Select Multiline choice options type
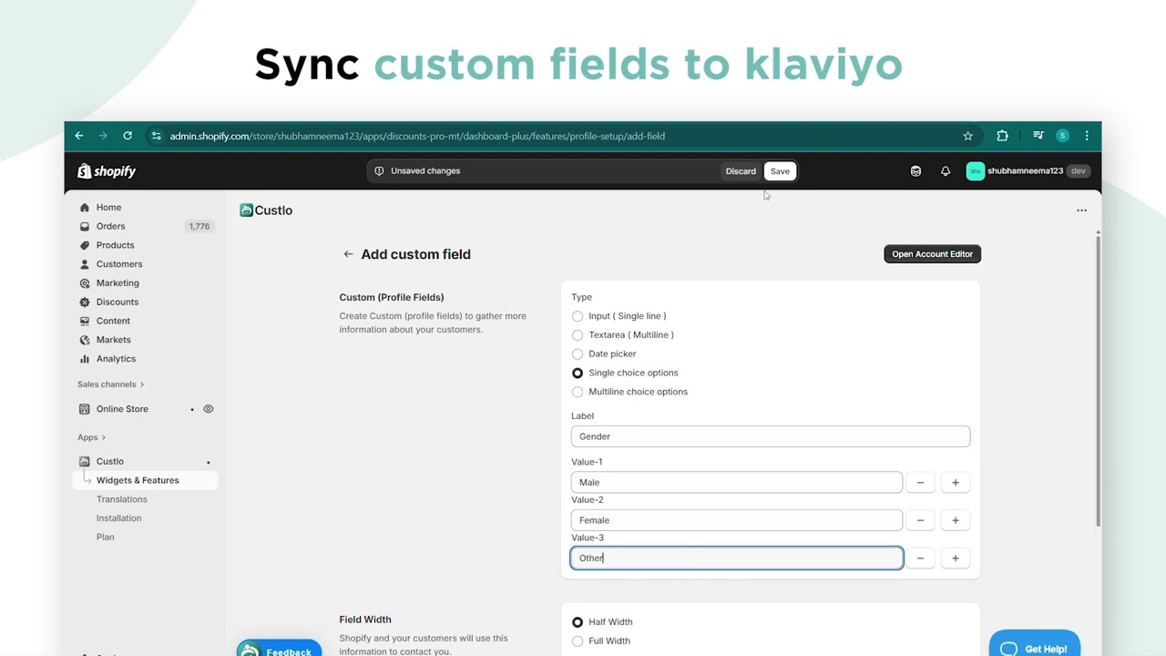 [578, 392]
